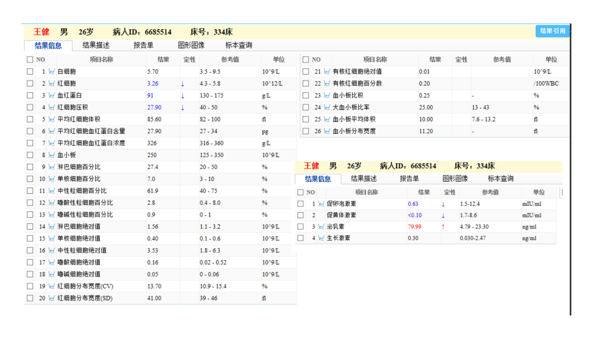Tick the checkbox for row 13 嗜碱性粒细胞百分比

pyautogui.click(x=30, y=215)
